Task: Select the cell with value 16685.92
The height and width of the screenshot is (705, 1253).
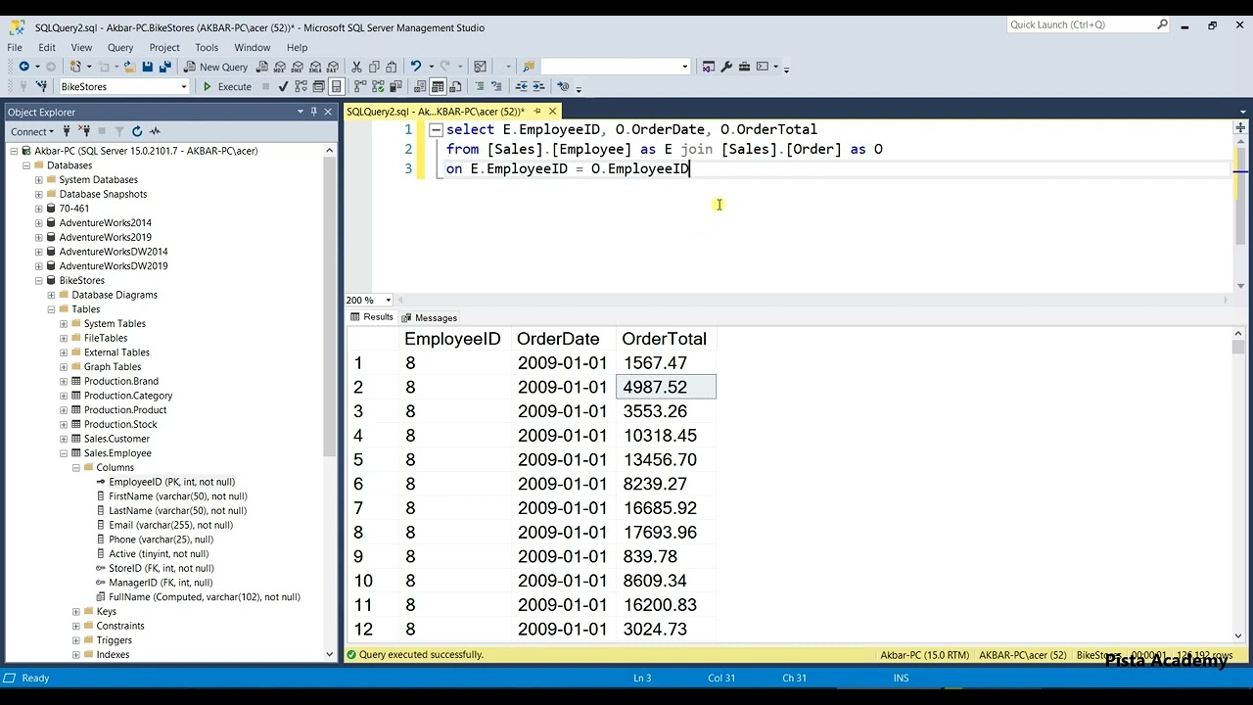Action: 666,508
